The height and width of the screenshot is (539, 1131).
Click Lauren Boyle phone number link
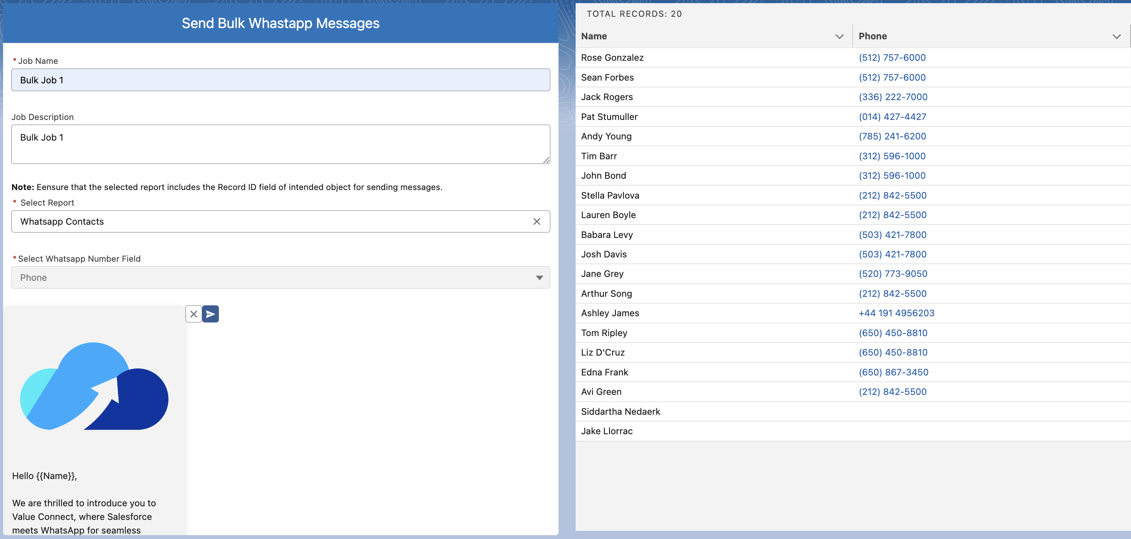892,215
